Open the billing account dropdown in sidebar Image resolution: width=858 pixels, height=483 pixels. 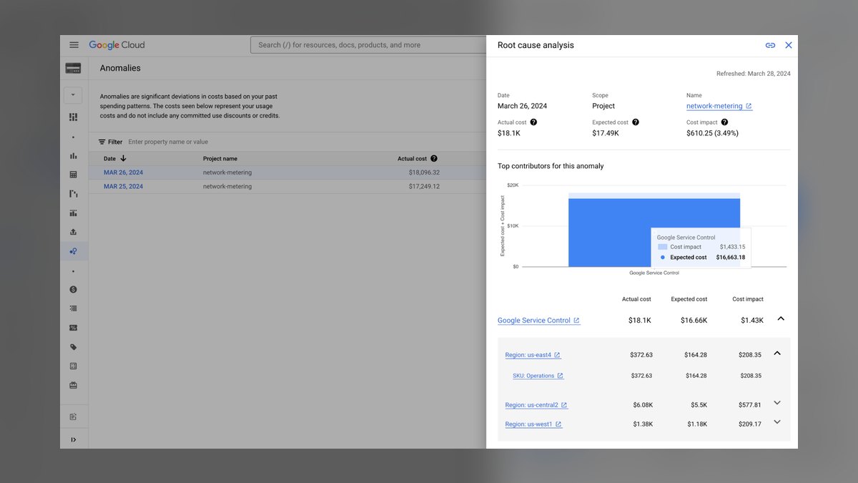point(73,95)
